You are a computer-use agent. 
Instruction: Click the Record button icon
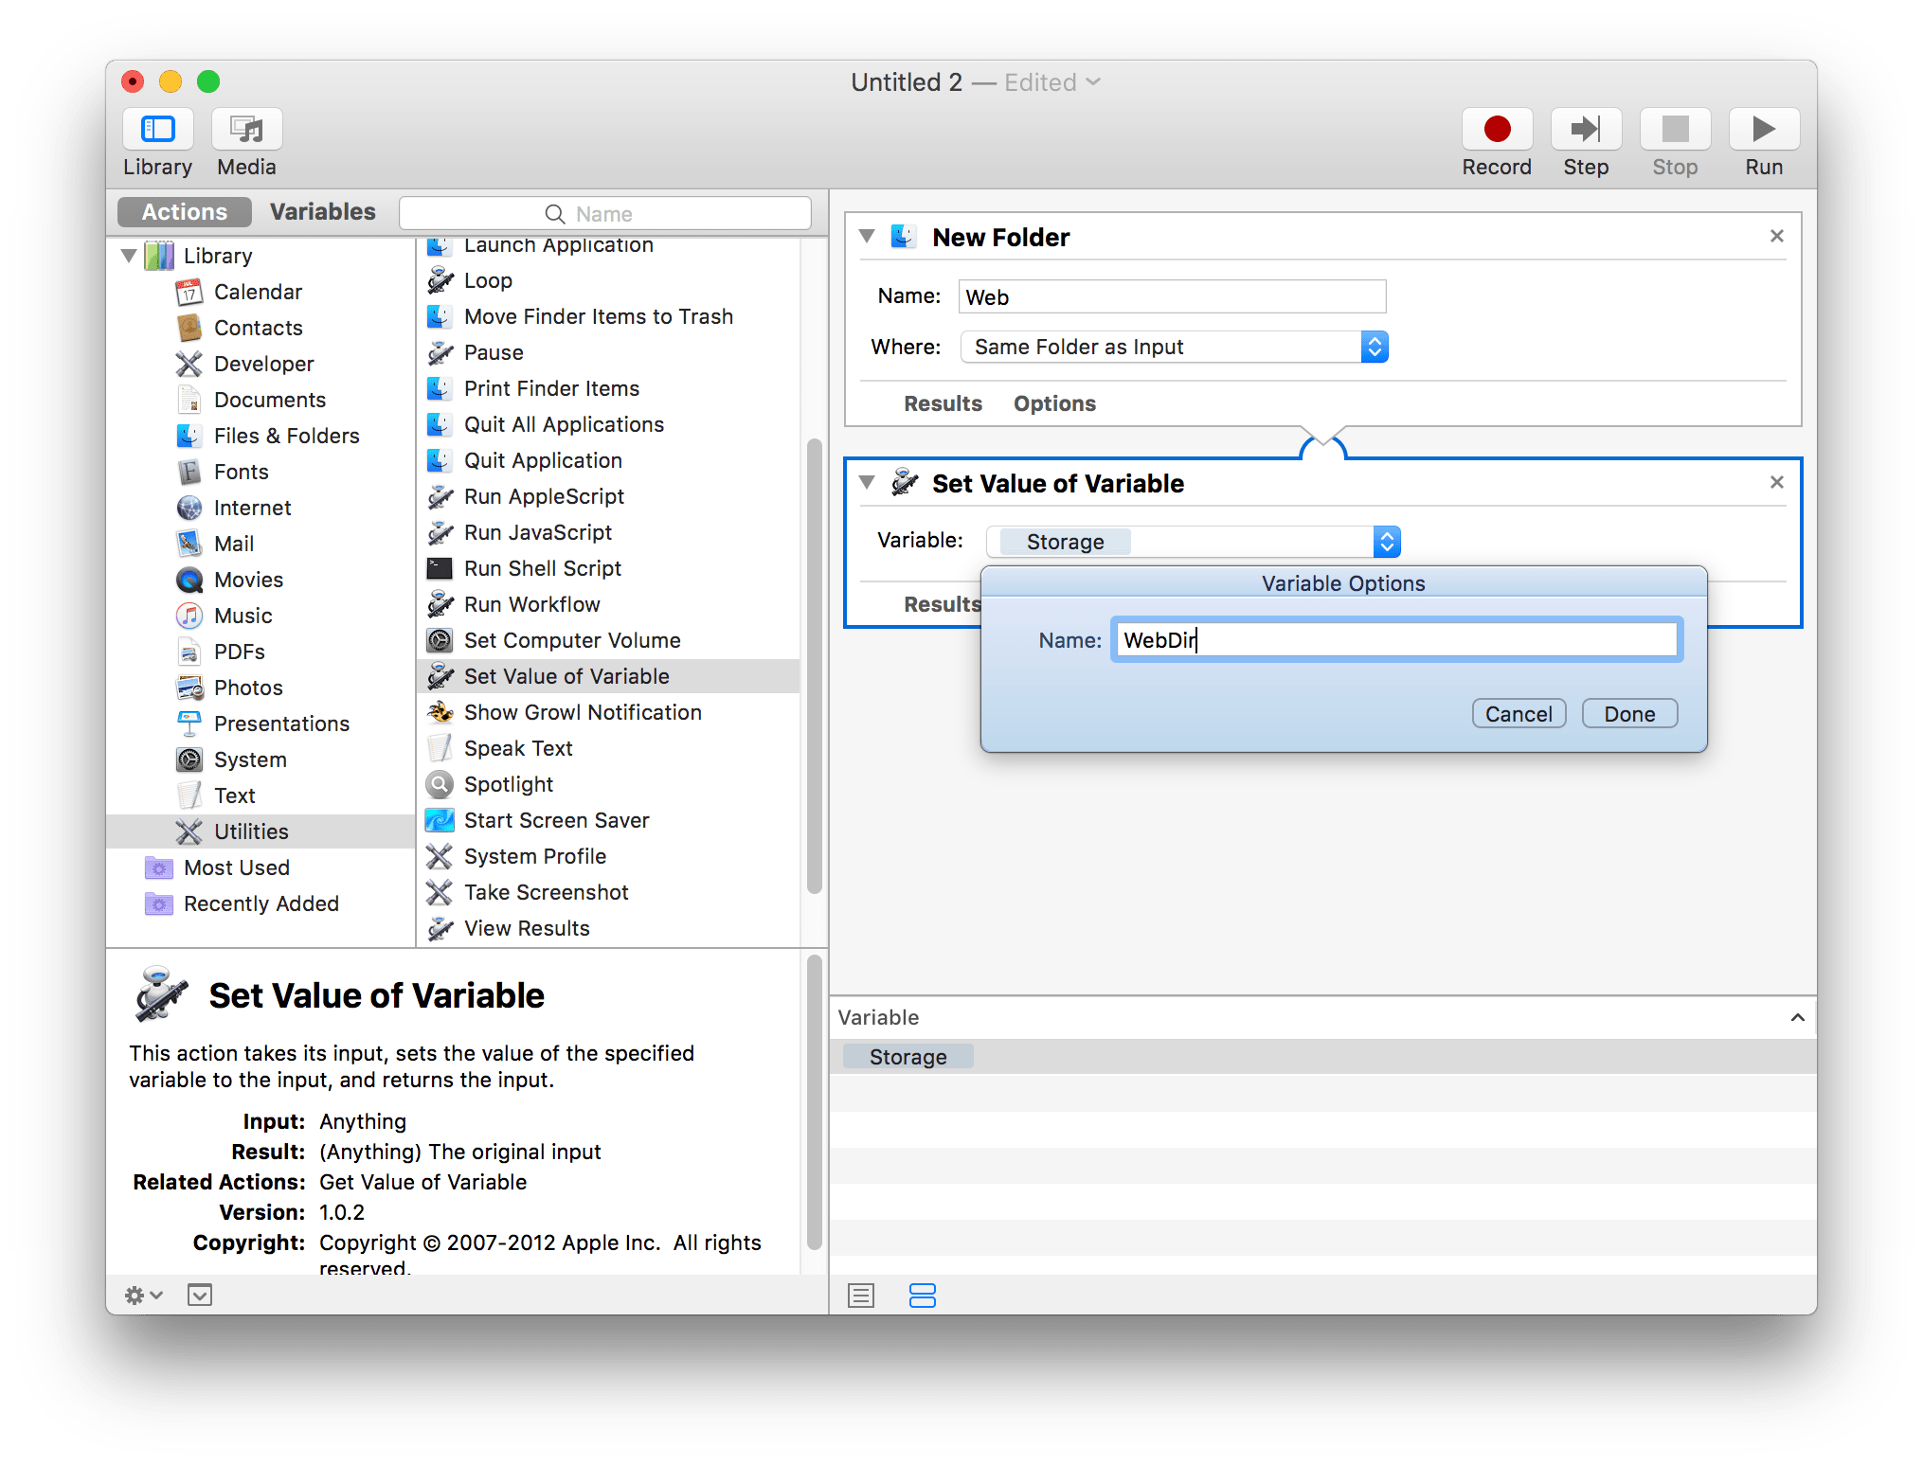click(1496, 130)
